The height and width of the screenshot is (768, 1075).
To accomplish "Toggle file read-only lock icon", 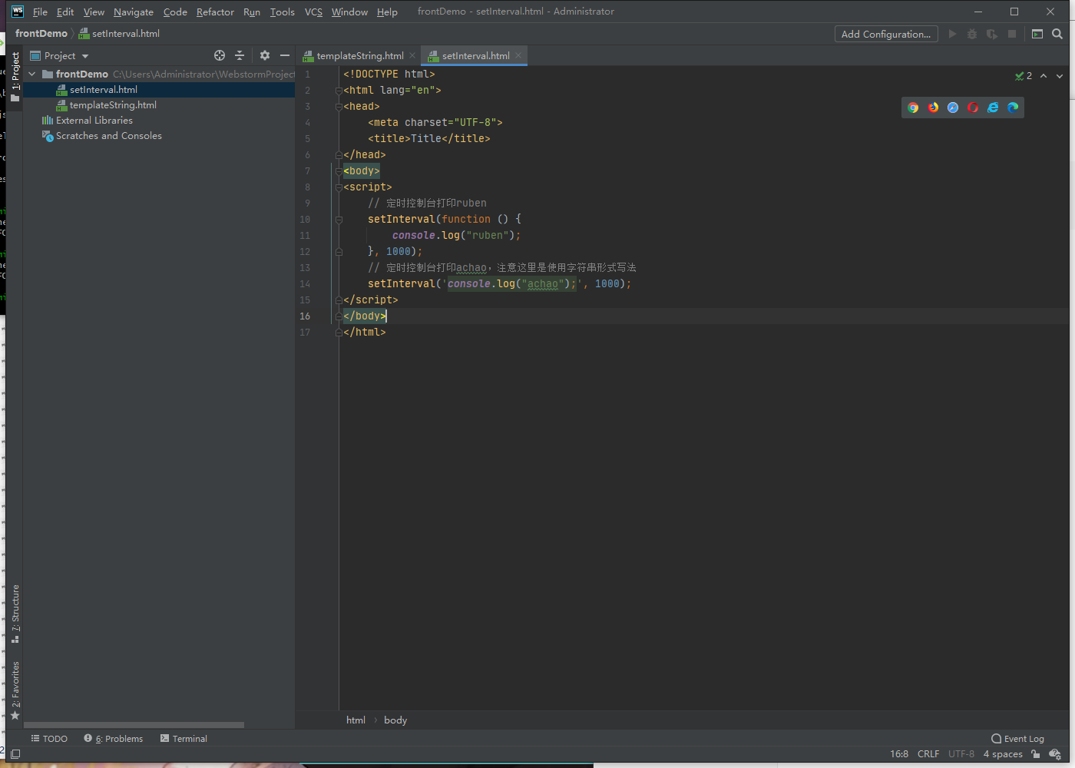I will coord(1036,754).
